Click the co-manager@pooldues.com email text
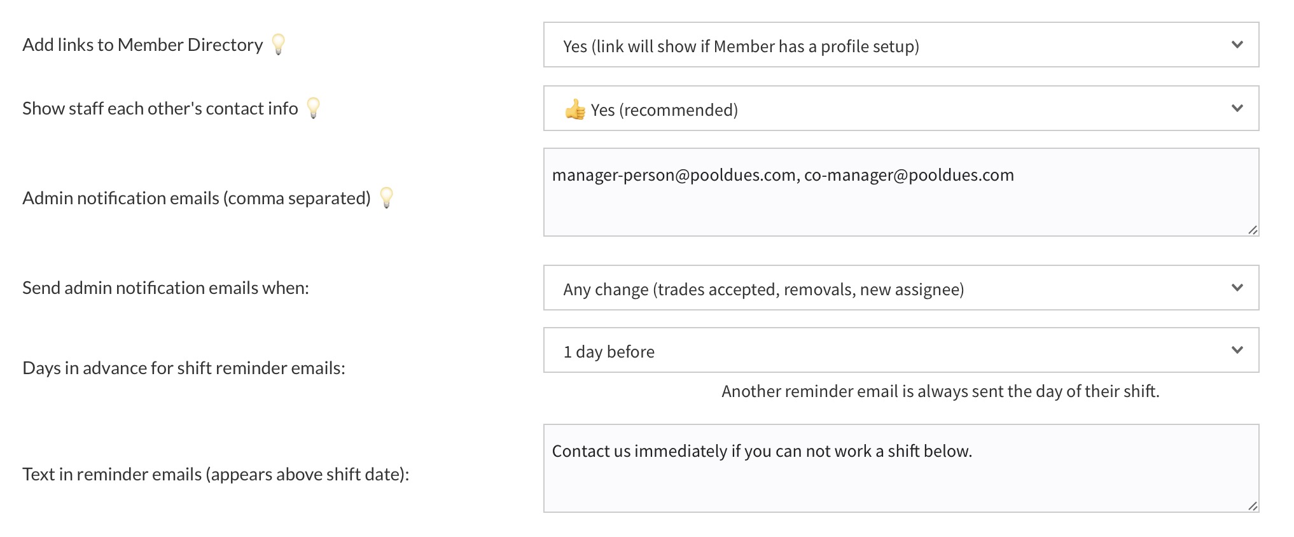Viewport: 1294px width, 537px height. point(908,176)
